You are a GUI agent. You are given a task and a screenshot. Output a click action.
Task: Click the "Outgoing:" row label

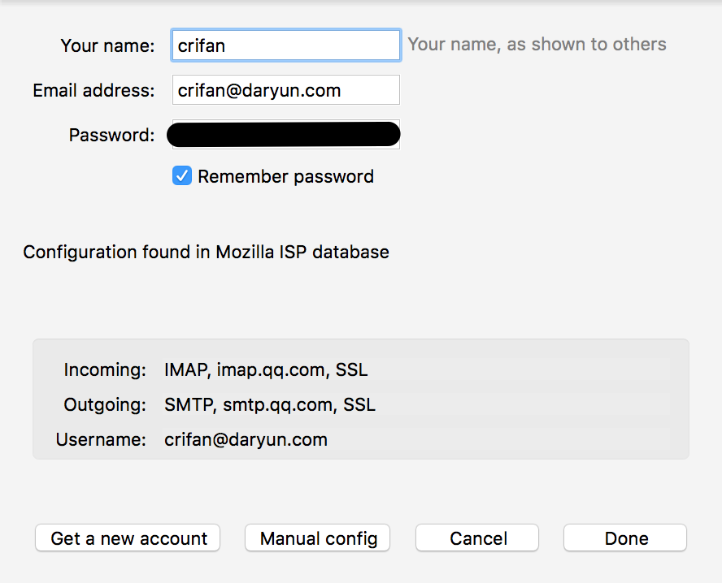pos(105,404)
